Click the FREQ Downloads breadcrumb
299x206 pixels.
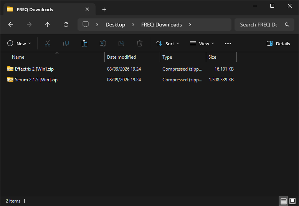(x=161, y=25)
